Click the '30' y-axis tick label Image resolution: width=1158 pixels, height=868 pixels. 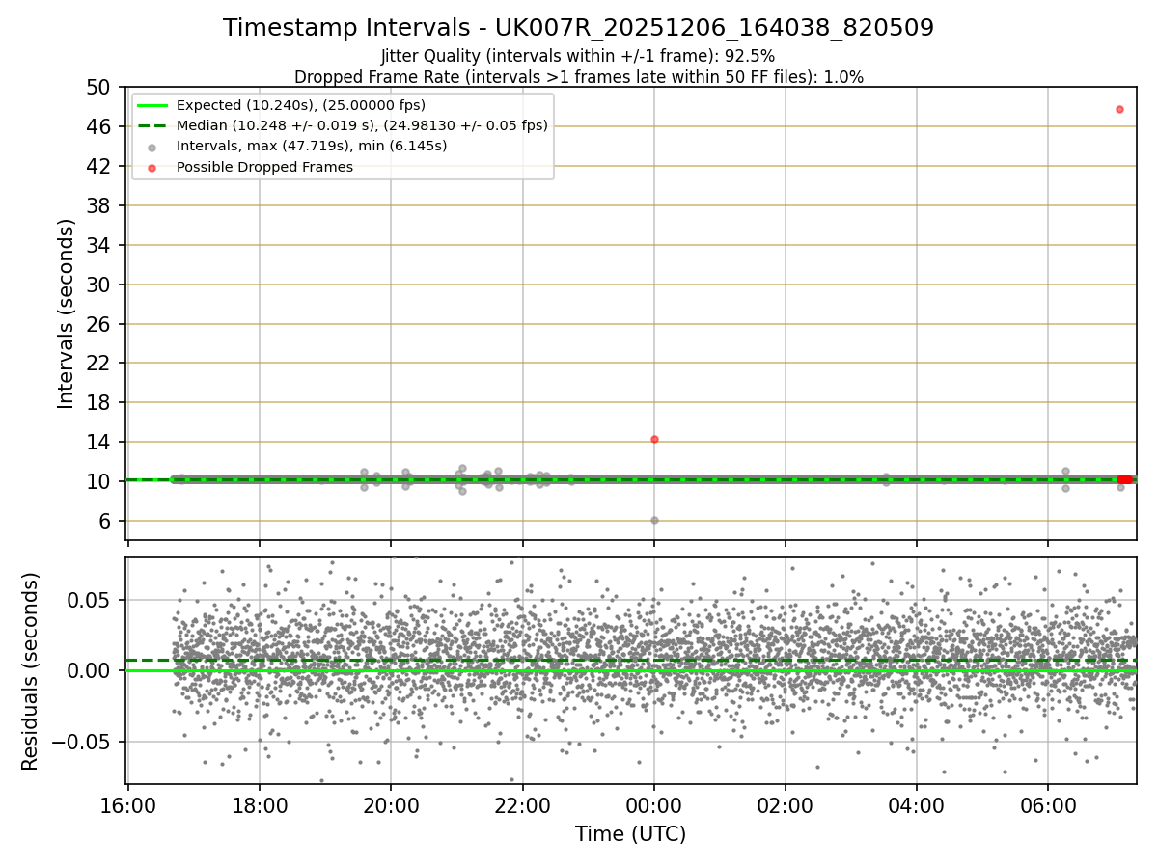click(x=99, y=285)
